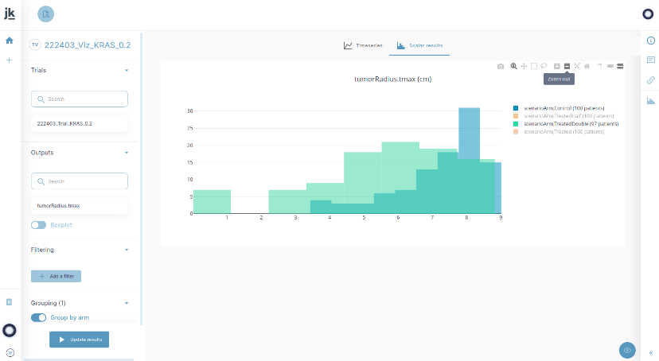Screen dimensions: 659x361
Task: Collapse the Trials section
Action: pyautogui.click(x=127, y=70)
